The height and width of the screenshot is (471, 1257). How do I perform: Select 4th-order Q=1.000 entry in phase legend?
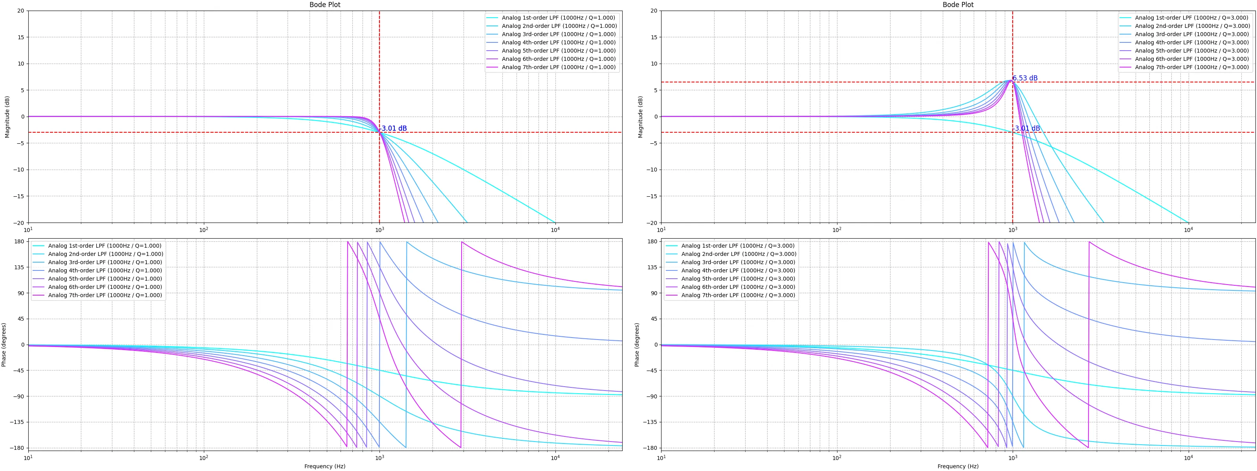point(104,270)
